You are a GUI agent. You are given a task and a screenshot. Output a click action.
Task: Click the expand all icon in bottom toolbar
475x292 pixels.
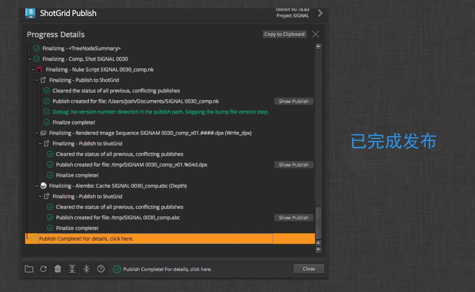pos(72,269)
